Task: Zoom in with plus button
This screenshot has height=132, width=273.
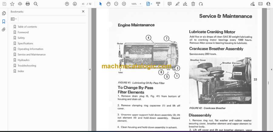Action: [124, 4]
